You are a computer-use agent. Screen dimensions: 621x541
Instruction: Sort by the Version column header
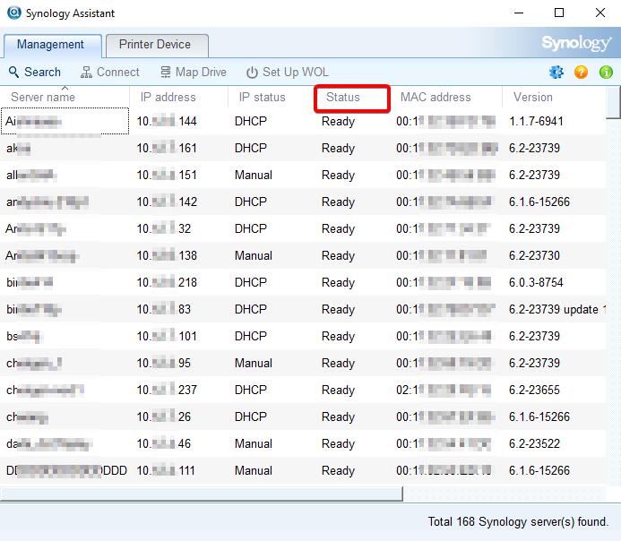554,97
